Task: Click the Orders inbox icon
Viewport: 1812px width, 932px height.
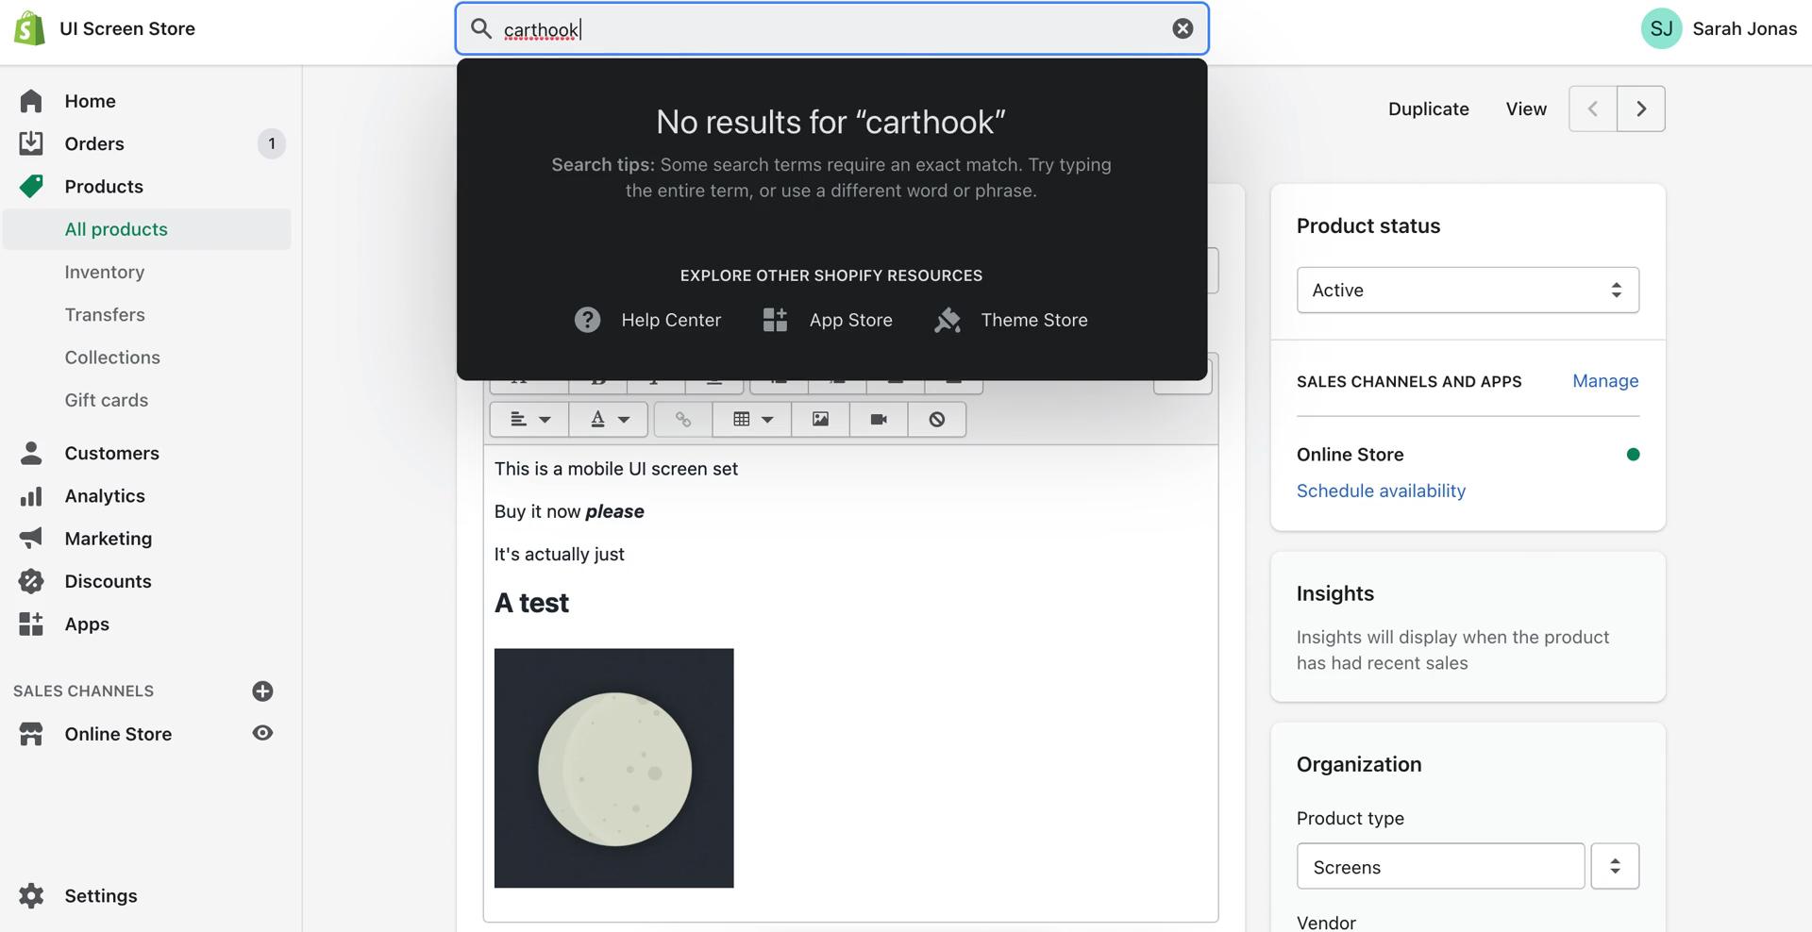Action: click(31, 143)
